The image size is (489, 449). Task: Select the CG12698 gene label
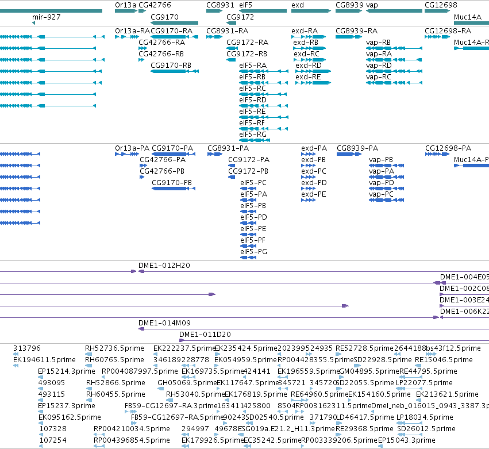pyautogui.click(x=441, y=5)
